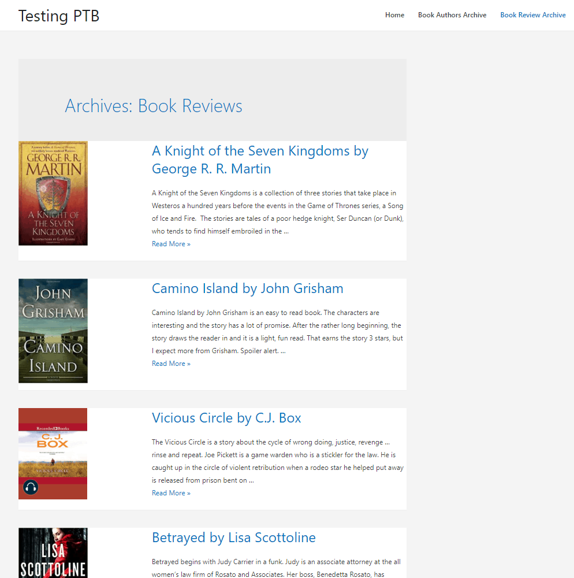Click the Knight of the Seven Kingdoms cover
574x578 pixels.
pos(53,193)
